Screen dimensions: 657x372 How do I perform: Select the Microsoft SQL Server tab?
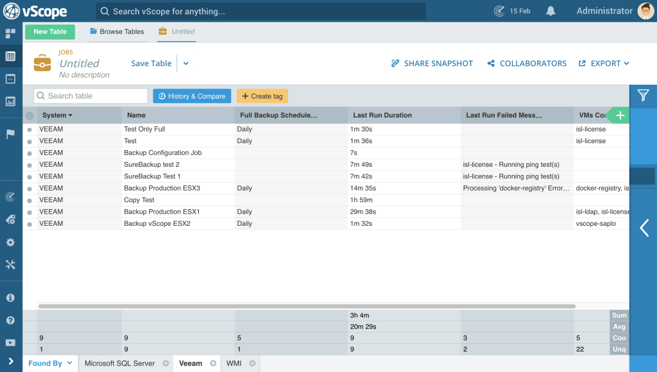(119, 363)
